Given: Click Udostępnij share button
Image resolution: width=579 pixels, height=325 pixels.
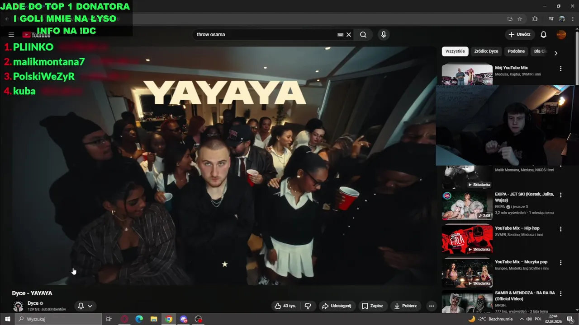Looking at the screenshot, I should 336,306.
